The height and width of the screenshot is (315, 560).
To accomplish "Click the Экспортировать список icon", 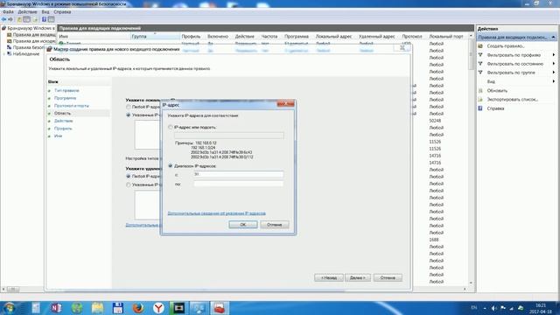I will [x=480, y=99].
